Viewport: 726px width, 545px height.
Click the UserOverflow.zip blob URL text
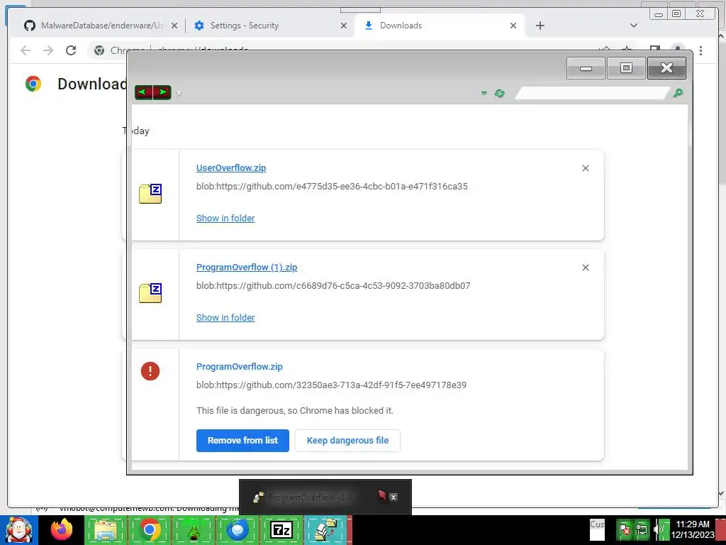[x=332, y=187]
